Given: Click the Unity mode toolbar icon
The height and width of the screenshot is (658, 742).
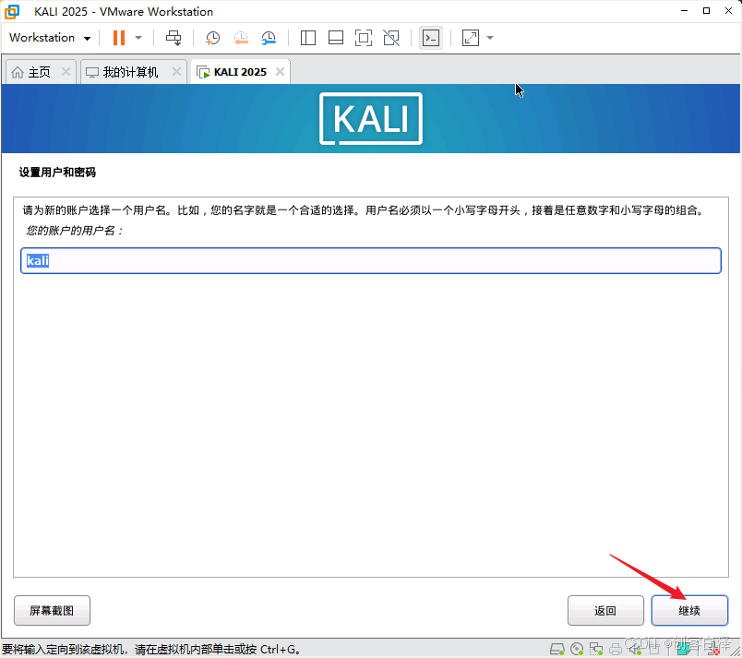Looking at the screenshot, I should (x=391, y=38).
